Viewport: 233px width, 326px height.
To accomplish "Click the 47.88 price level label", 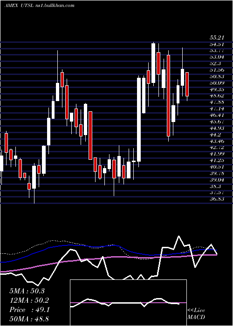I will 217,102.
